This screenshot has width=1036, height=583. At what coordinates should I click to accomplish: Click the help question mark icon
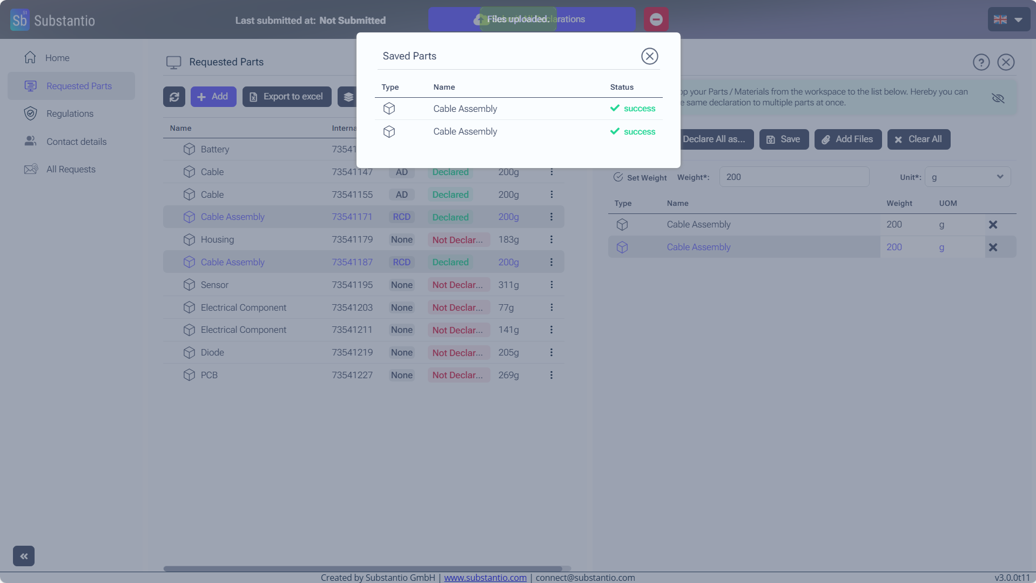pos(981,62)
